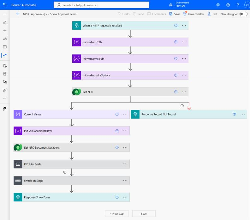Open Power Platform icon at sidebar bottom

(4, 109)
